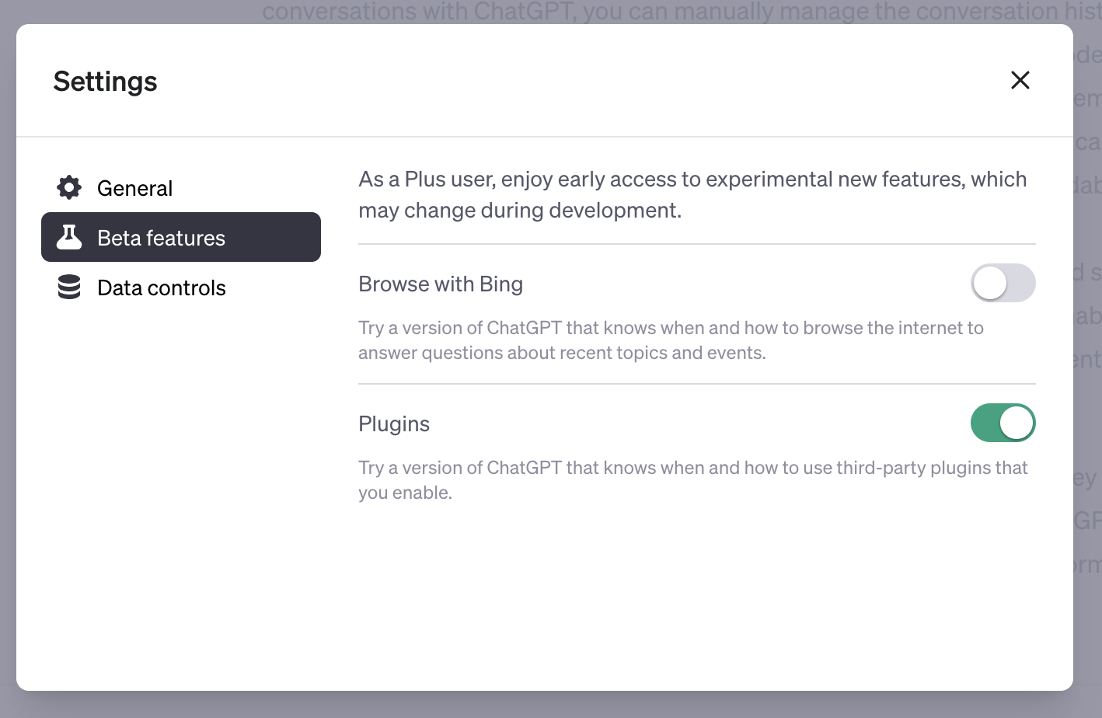Click the Plugins label text

[394, 424]
